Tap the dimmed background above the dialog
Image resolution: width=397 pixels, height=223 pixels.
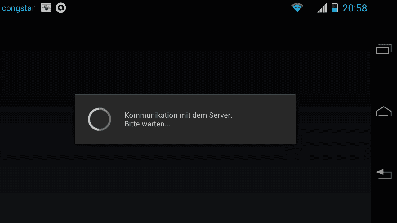pos(185,56)
